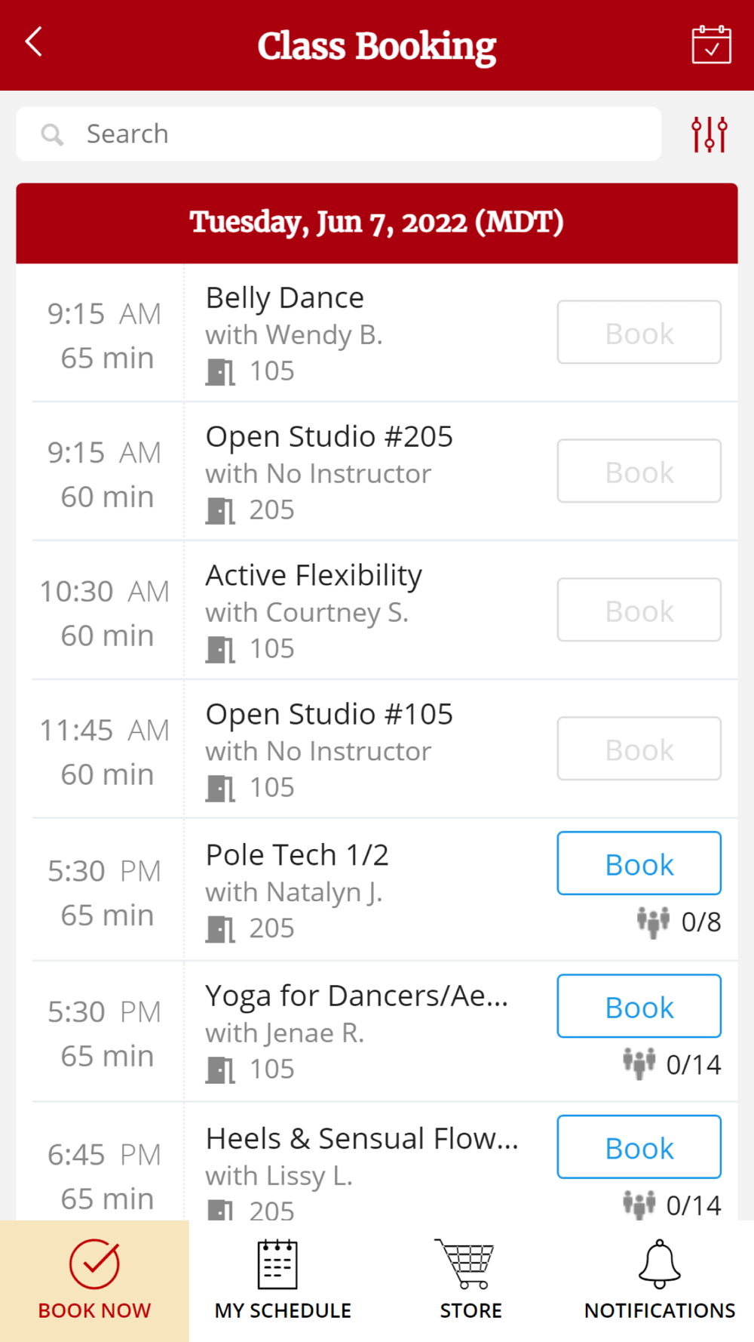This screenshot has height=1342, width=754.
Task: Select the Tuesday, Jun 7, 2022 date header
Action: [x=376, y=223]
